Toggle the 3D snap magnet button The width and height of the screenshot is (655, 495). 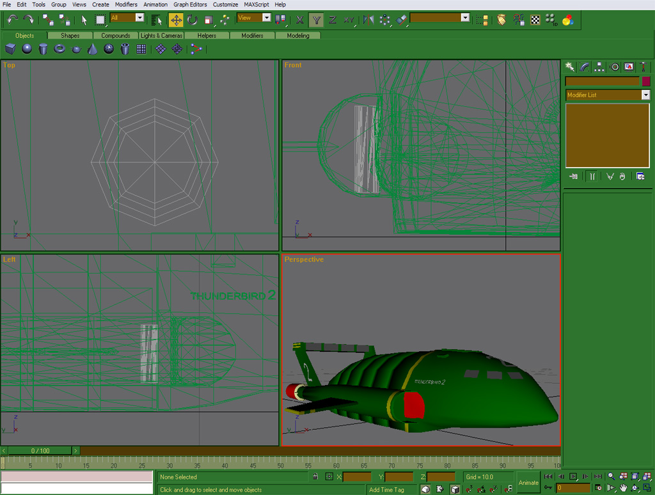click(470, 489)
